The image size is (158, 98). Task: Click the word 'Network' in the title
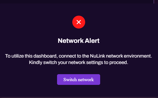71,41
